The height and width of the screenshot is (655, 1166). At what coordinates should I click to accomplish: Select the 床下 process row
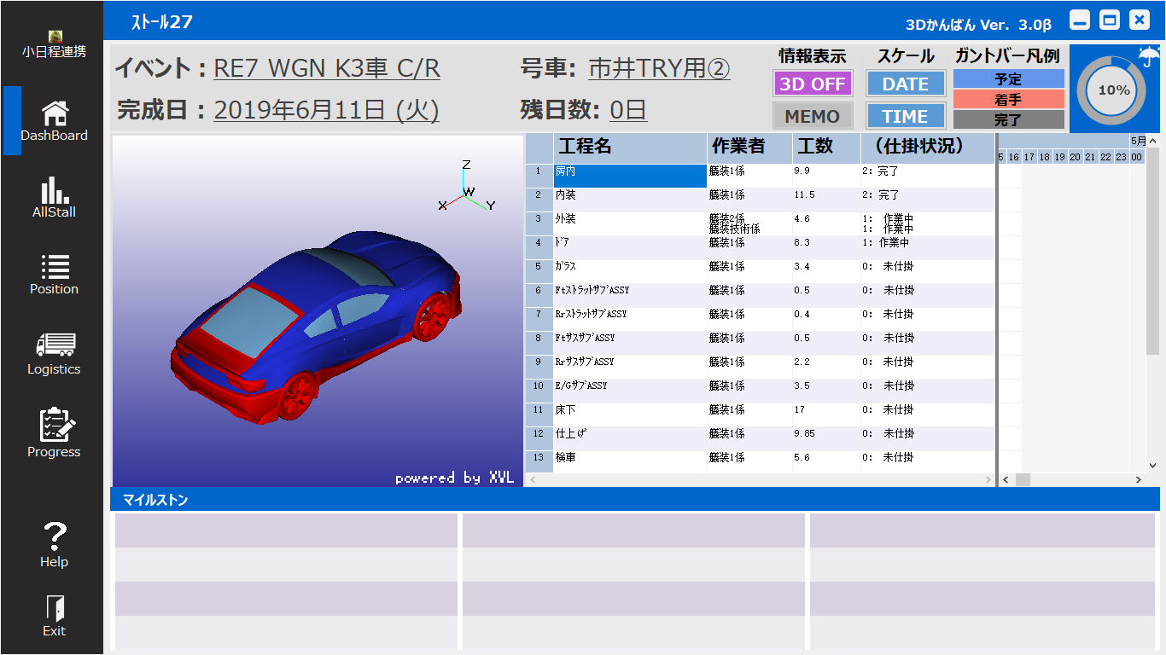pos(629,410)
